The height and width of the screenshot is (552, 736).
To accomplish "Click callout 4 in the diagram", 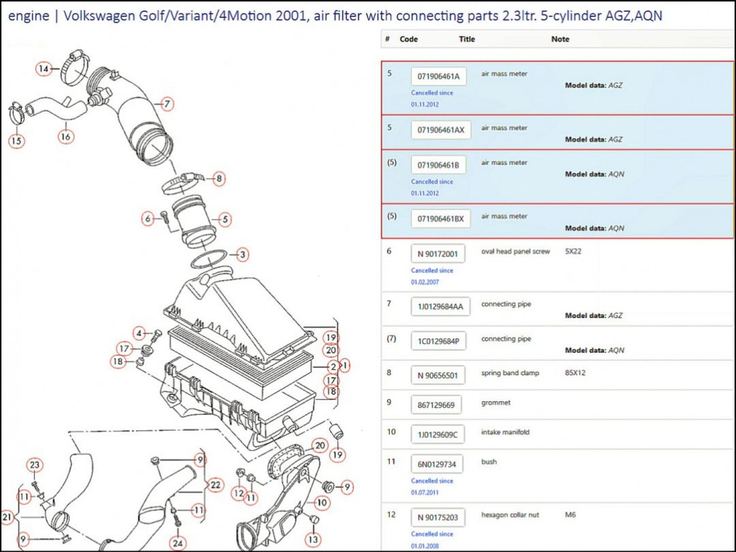I will (x=139, y=333).
